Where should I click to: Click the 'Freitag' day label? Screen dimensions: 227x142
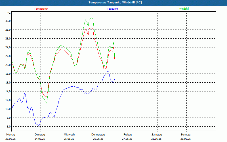(x=127, y=135)
